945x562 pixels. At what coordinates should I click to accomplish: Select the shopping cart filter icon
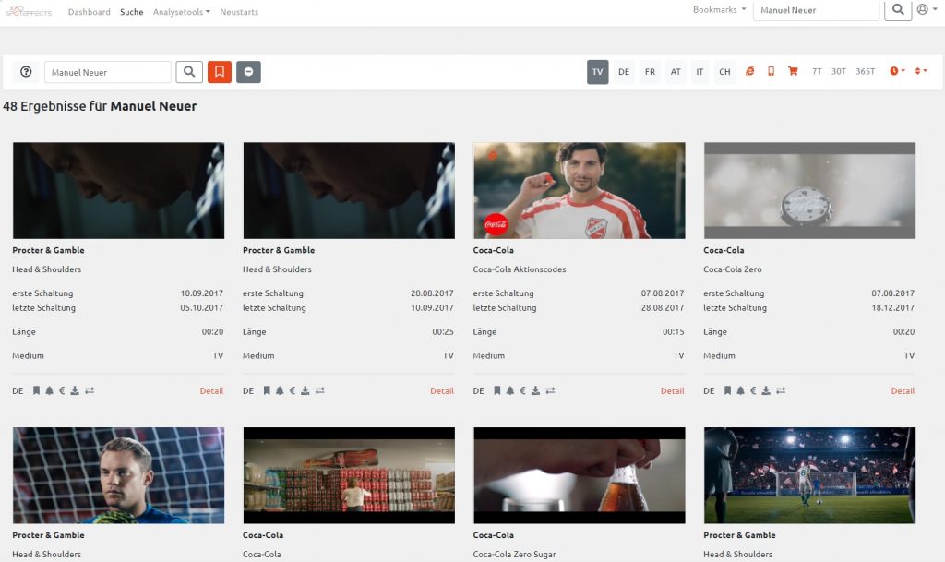pos(793,71)
